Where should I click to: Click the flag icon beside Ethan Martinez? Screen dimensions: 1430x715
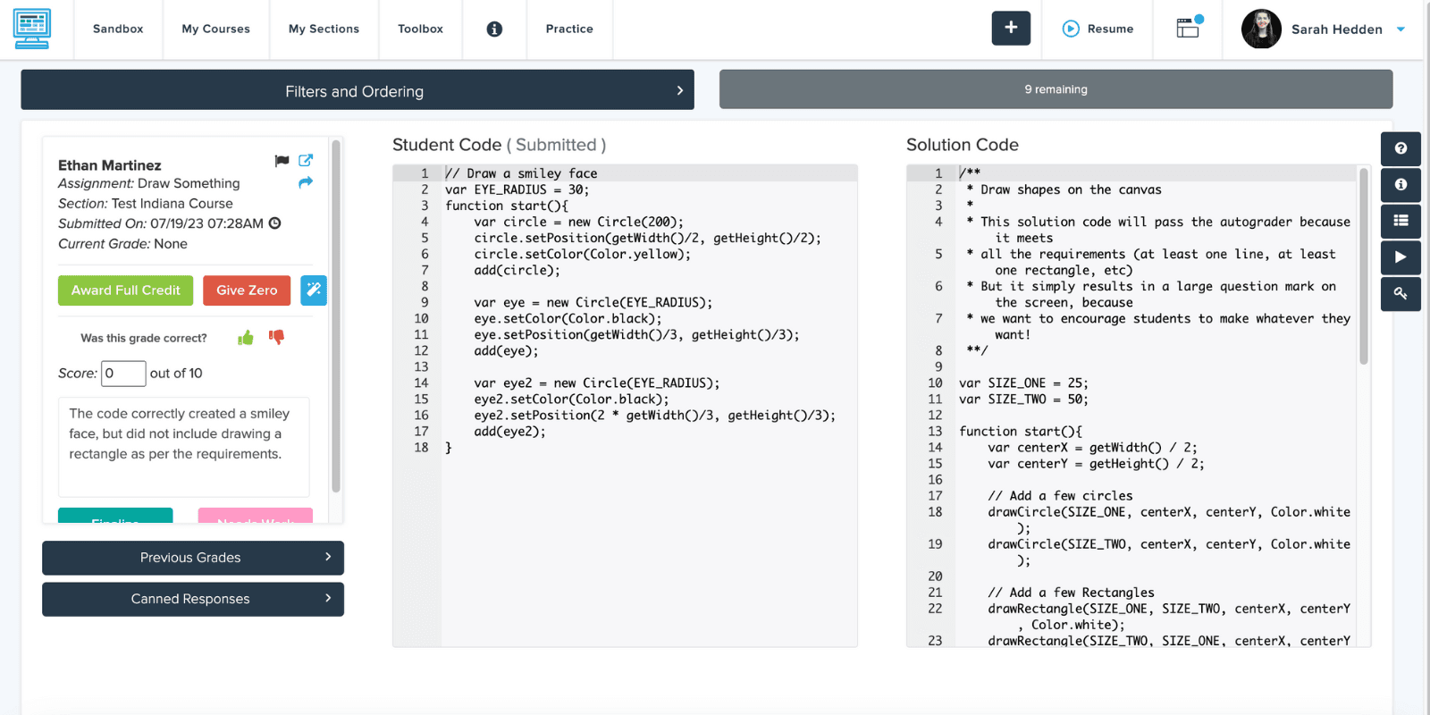(x=282, y=161)
